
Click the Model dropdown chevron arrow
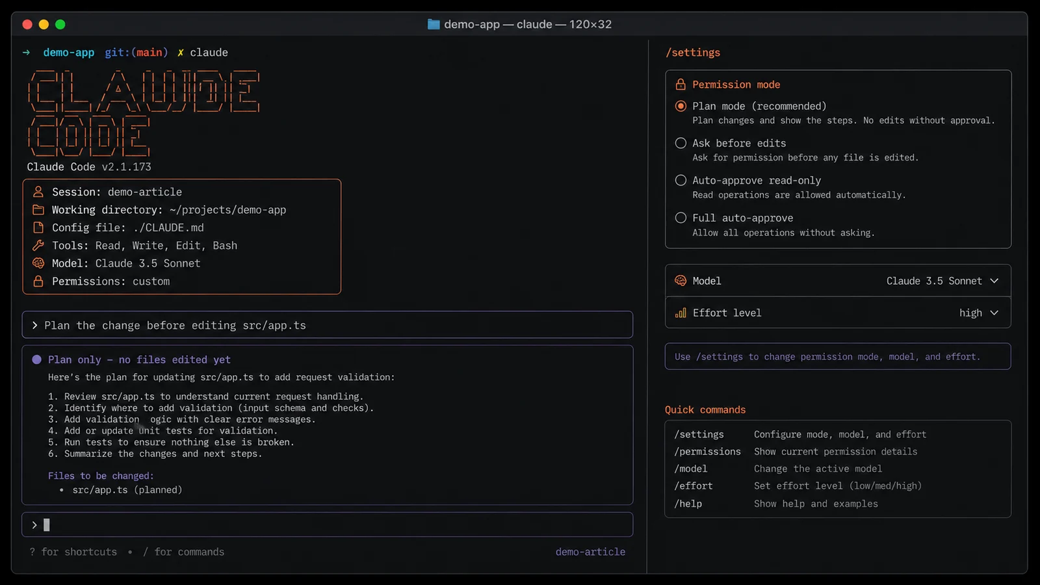(x=994, y=281)
